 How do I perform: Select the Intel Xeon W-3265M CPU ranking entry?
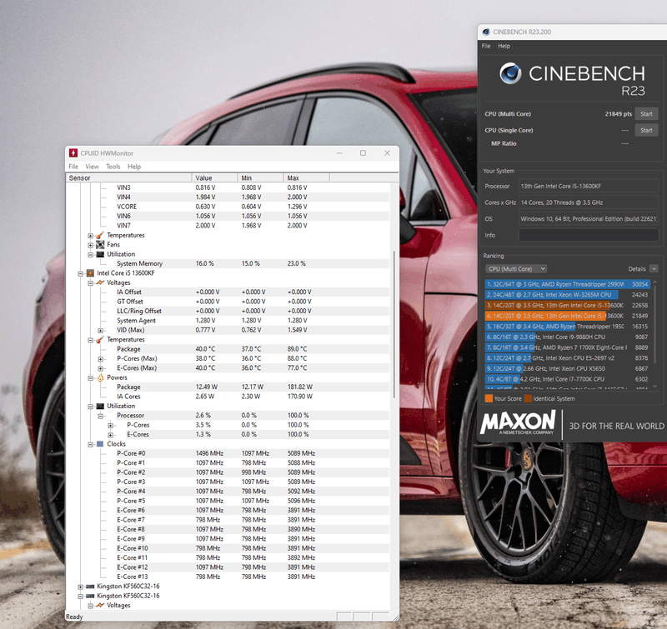click(x=568, y=295)
